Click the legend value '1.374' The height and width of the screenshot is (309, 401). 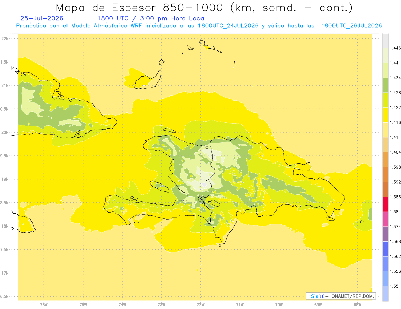[395, 227]
